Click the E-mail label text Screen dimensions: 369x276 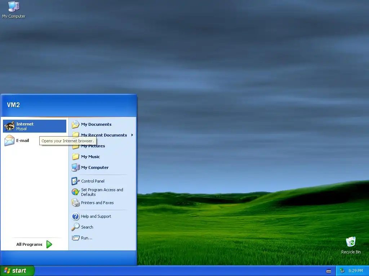click(23, 141)
